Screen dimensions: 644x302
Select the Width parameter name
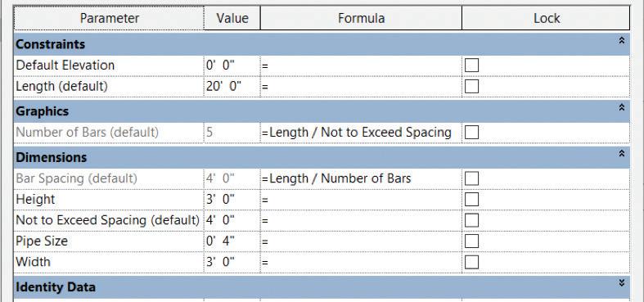tap(34, 262)
